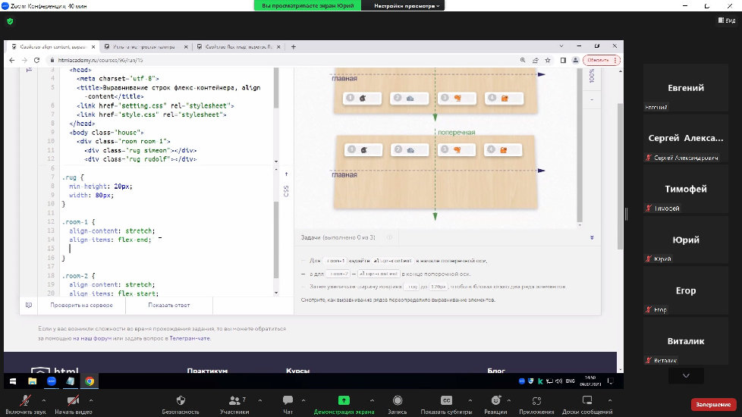This screenshot has width=742, height=417.
Task: Expand participants options arrow
Action: pyautogui.click(x=259, y=400)
